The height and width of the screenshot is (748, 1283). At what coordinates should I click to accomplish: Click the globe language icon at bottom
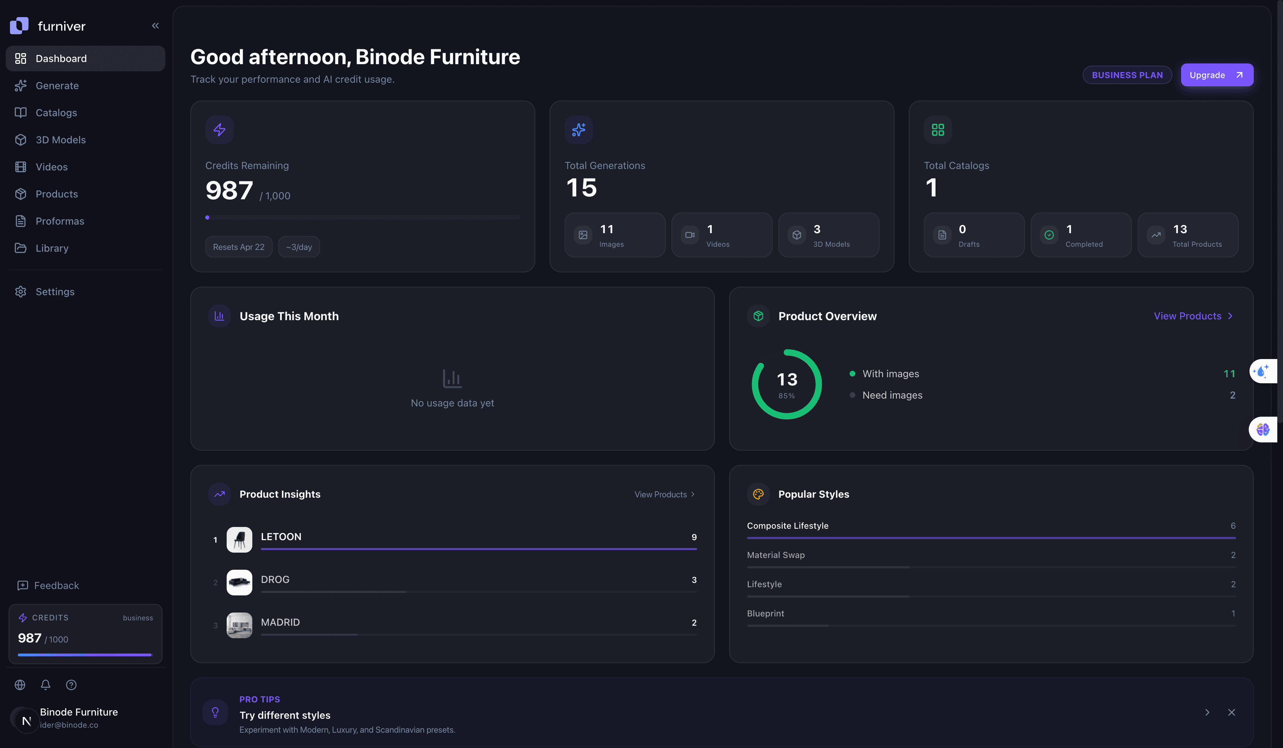point(20,685)
